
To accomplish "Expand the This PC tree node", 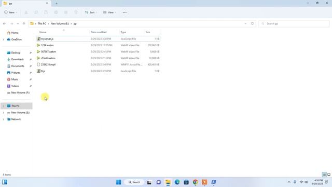I will pyautogui.click(x=4, y=106).
